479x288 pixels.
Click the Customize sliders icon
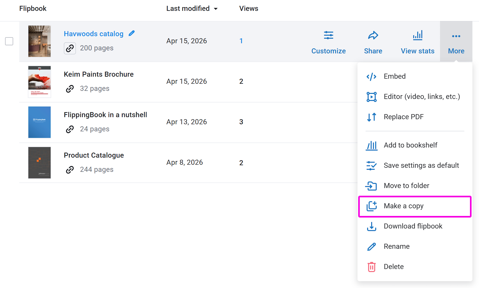[x=328, y=35]
